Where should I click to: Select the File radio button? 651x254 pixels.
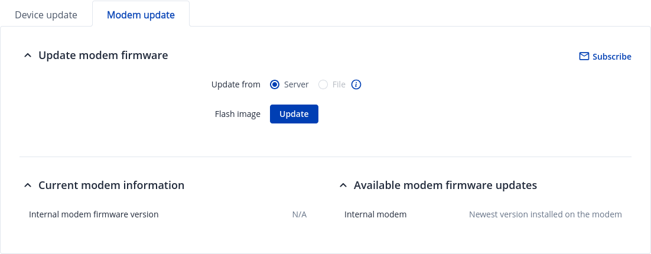pyautogui.click(x=323, y=84)
